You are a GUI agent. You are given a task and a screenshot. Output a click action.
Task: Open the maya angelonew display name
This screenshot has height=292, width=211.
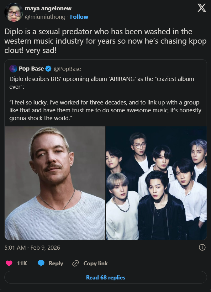pyautogui.click(x=48, y=8)
